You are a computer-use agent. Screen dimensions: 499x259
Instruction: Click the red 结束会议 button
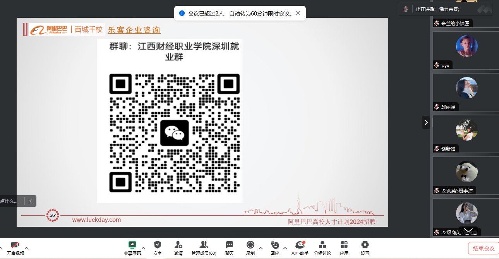(484, 248)
